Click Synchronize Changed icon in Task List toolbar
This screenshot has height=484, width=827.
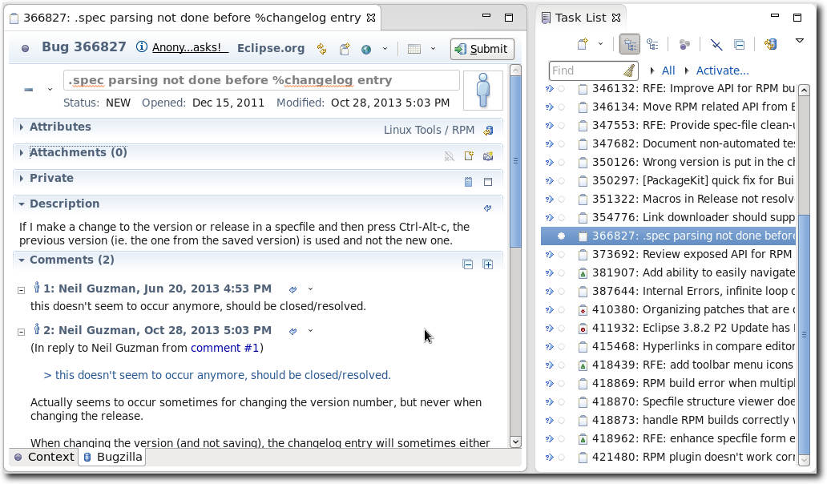[770, 45]
